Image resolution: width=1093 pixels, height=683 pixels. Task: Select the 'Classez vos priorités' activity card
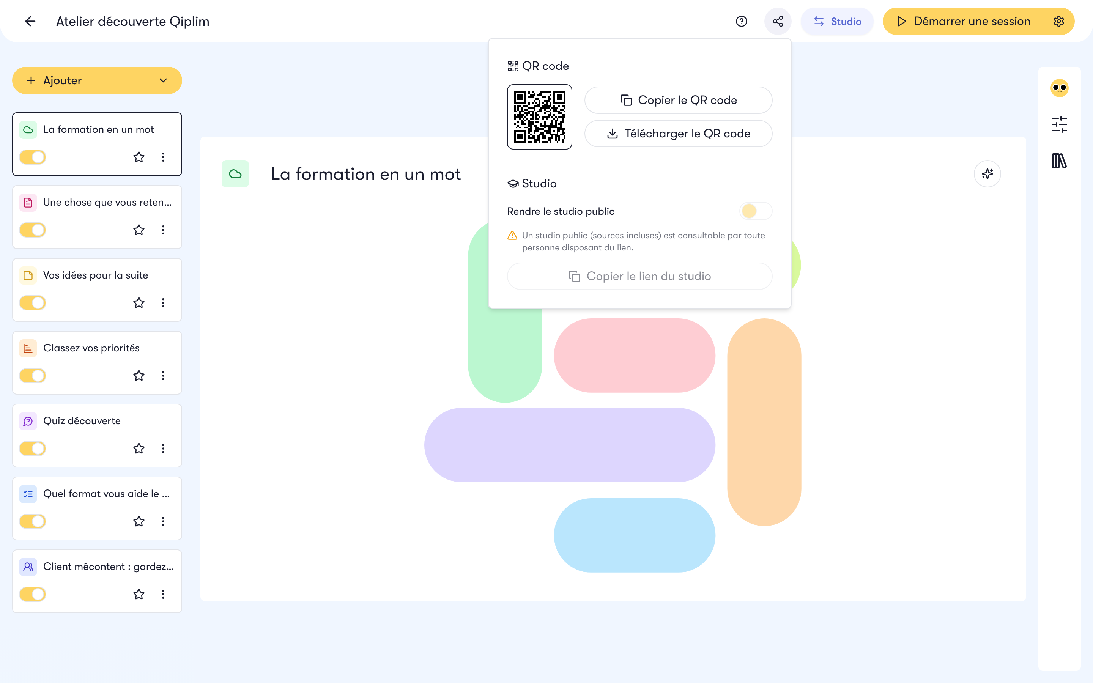point(97,363)
